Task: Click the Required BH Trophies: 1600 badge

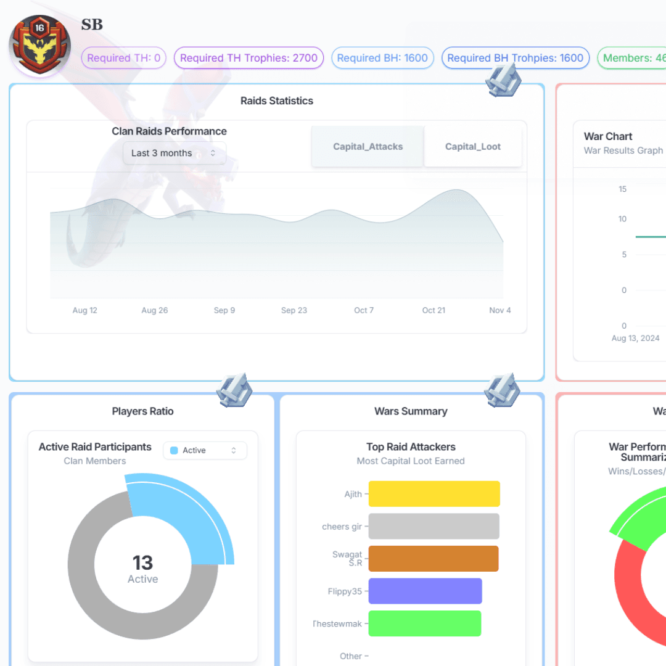Action: [515, 58]
